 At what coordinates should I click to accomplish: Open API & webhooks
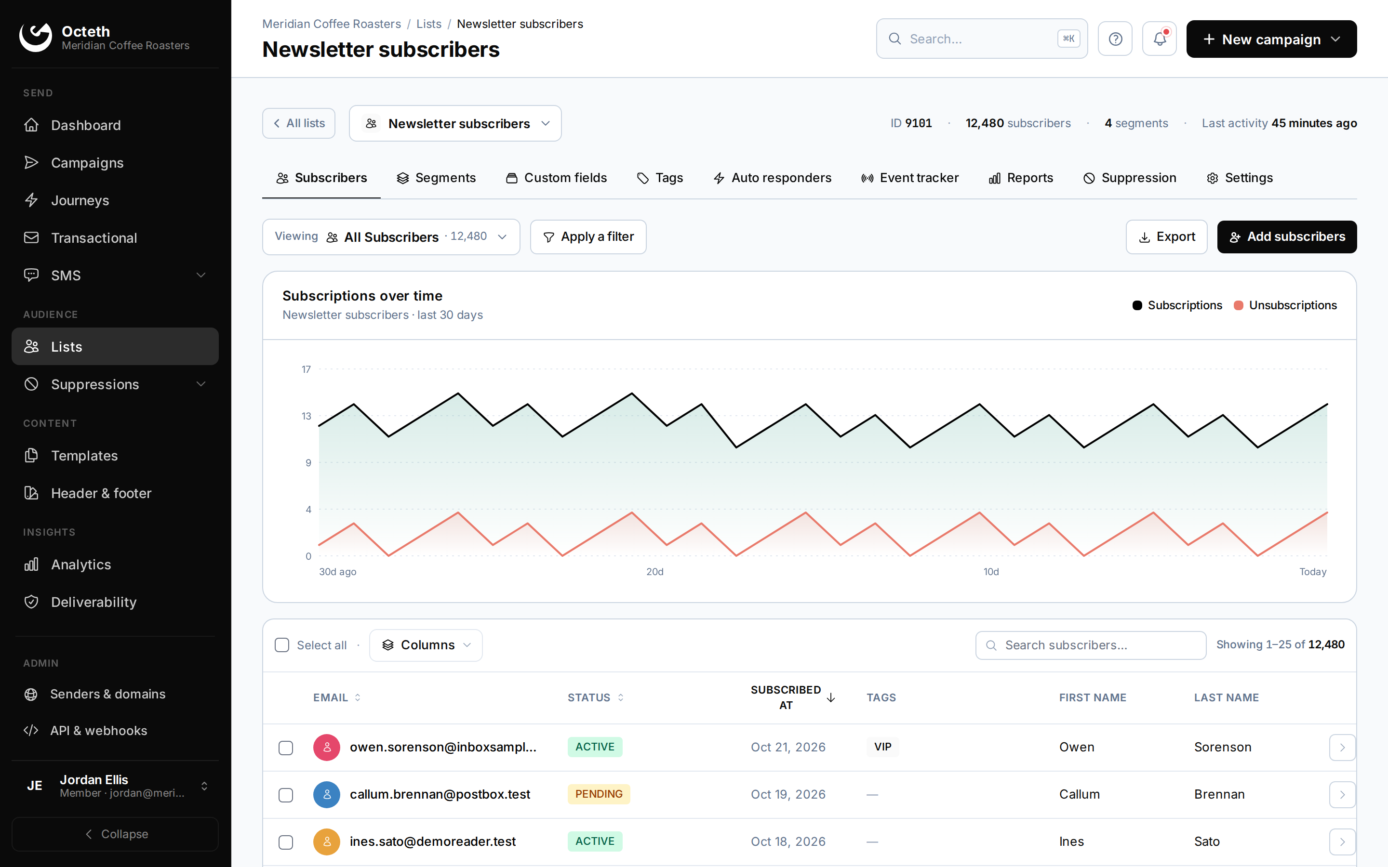pos(115,731)
